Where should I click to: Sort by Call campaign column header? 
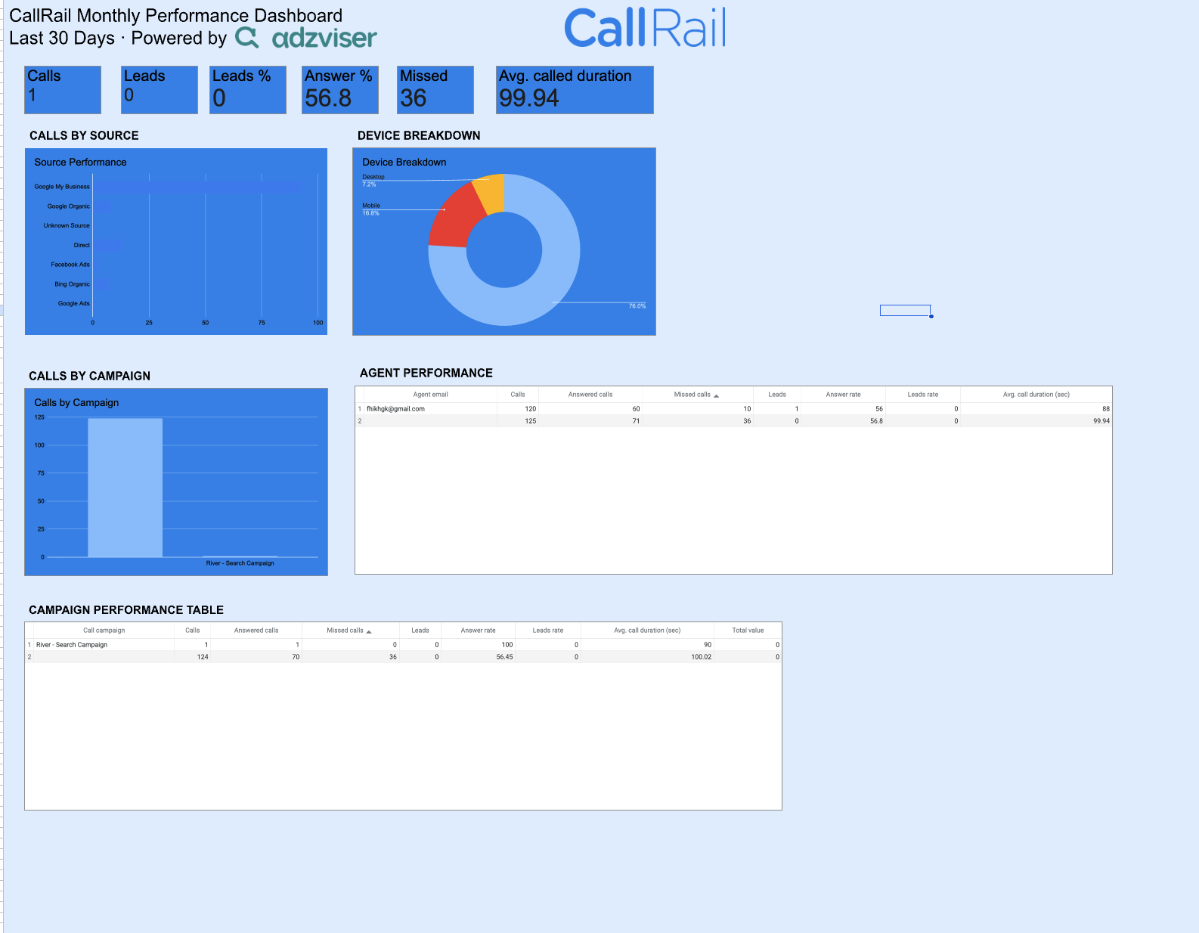pyautogui.click(x=104, y=631)
